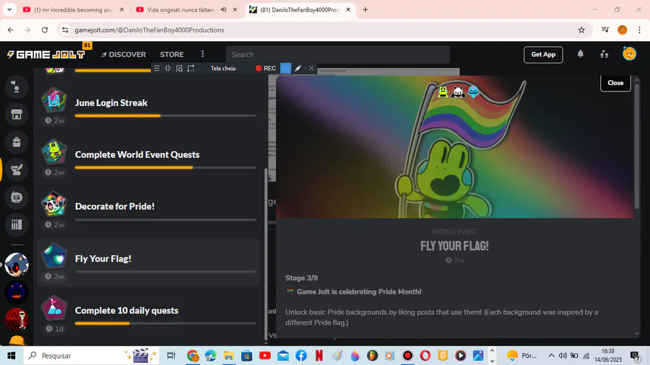The height and width of the screenshot is (365, 650).
Task: Focus the Game Jolt Search field
Action: pos(338,54)
